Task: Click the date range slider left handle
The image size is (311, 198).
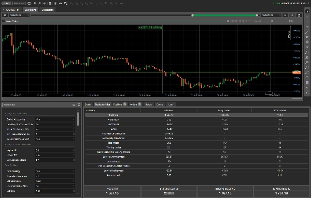Action: (192, 15)
